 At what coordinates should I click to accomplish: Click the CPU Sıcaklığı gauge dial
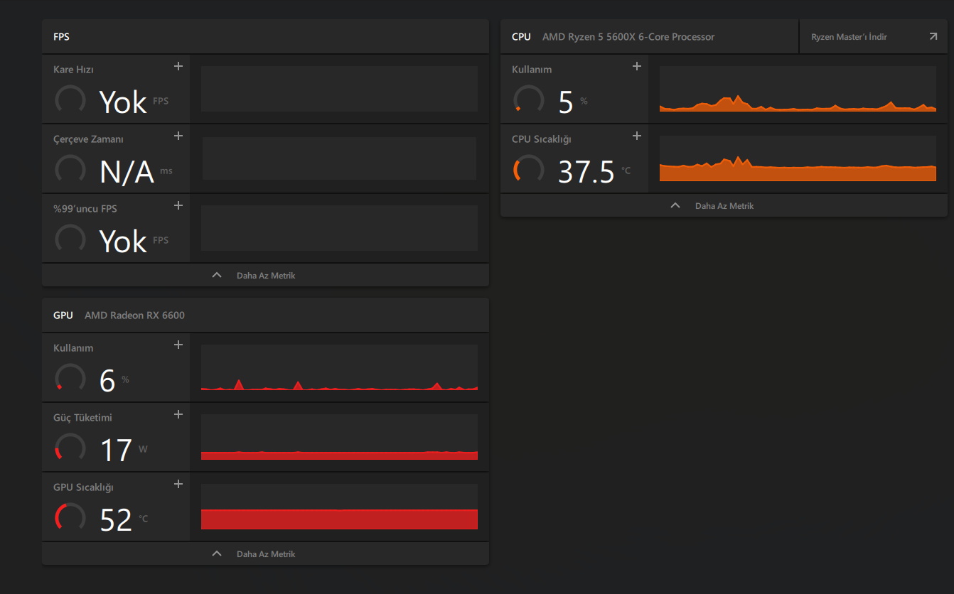(x=529, y=170)
